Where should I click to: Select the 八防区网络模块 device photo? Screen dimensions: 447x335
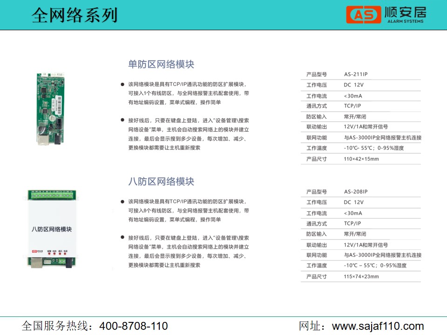[51, 229]
